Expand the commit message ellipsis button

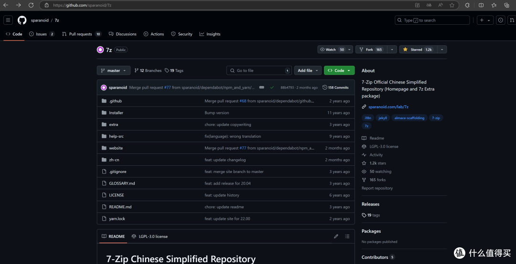262,87
